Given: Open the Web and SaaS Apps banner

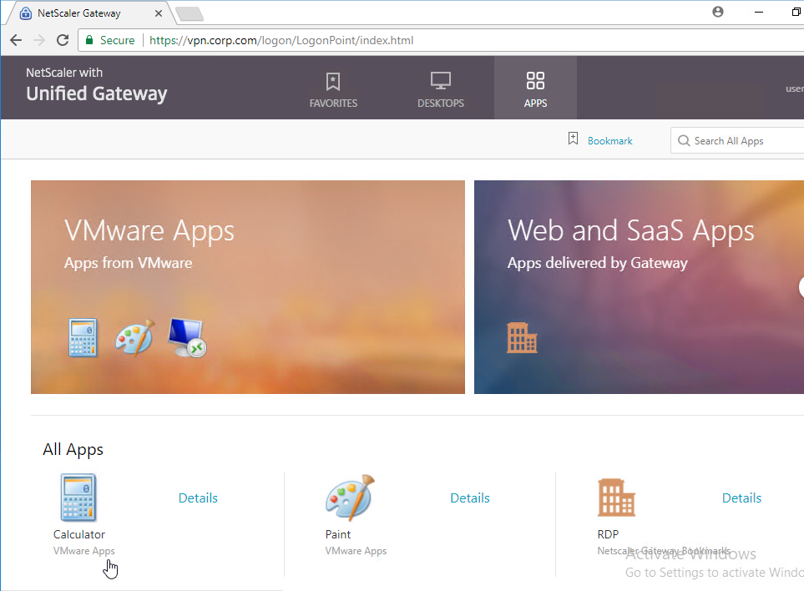Looking at the screenshot, I should [x=639, y=287].
